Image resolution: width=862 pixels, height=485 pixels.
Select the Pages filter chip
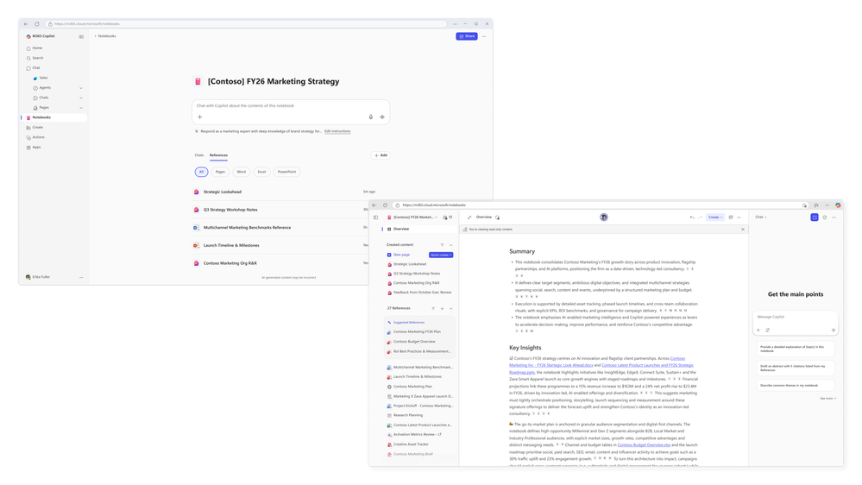tap(220, 172)
